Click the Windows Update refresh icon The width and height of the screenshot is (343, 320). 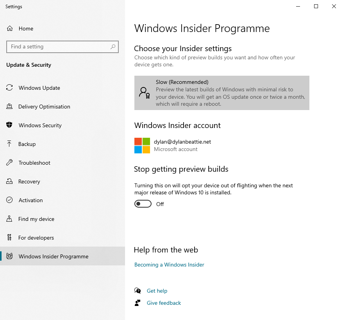click(9, 88)
